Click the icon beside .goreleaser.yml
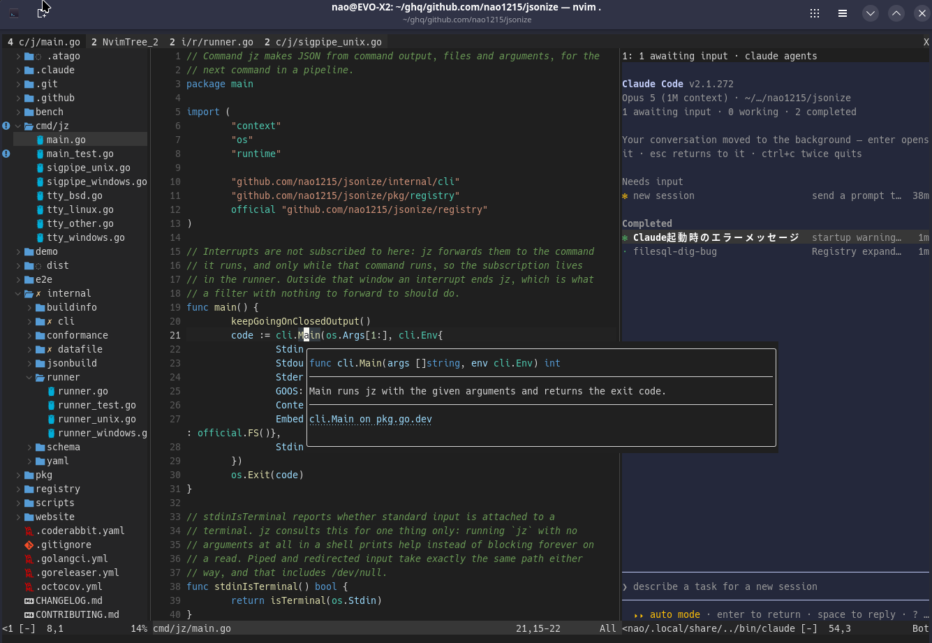The image size is (932, 643). click(29, 572)
